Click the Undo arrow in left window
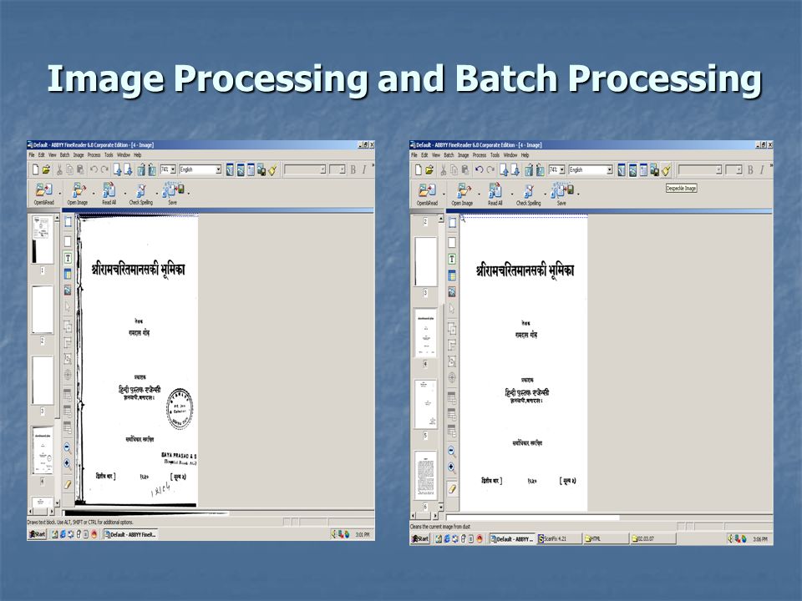The width and height of the screenshot is (802, 601). click(x=94, y=169)
